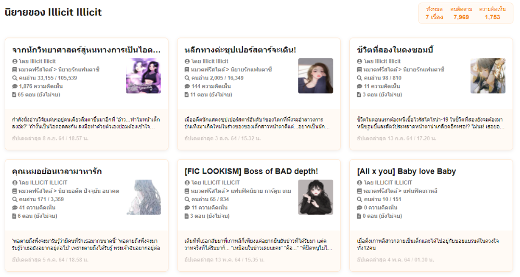Click text อัปเดตล่าสุด 4 พ.ค. 64 / 01.30 น.
520x277 pixels.
395,260
